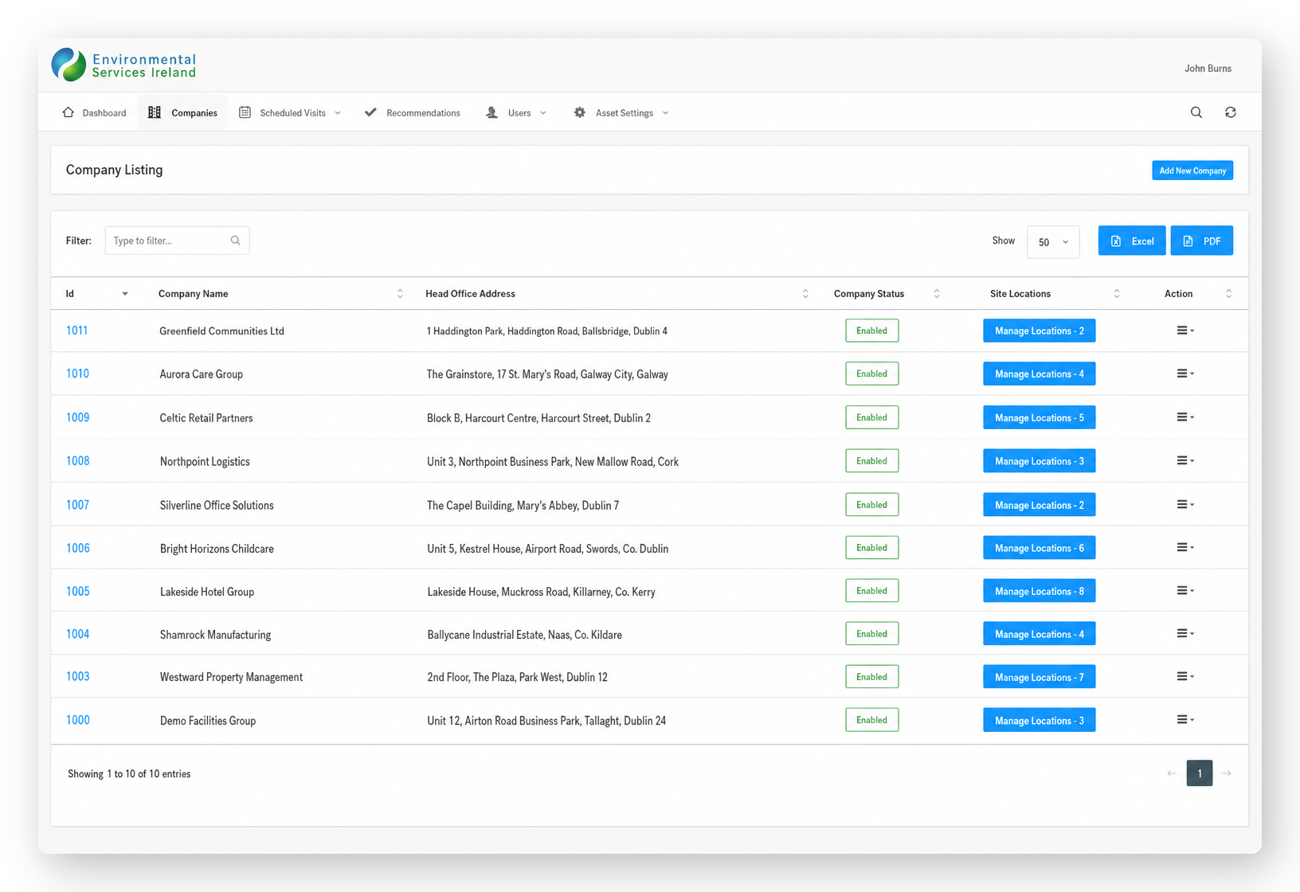Expand the Asset Settings menu
The image size is (1300, 892).
(621, 112)
